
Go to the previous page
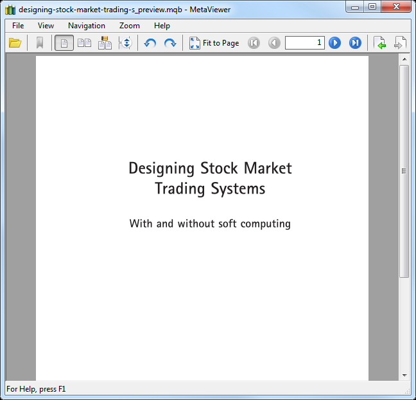click(x=274, y=43)
